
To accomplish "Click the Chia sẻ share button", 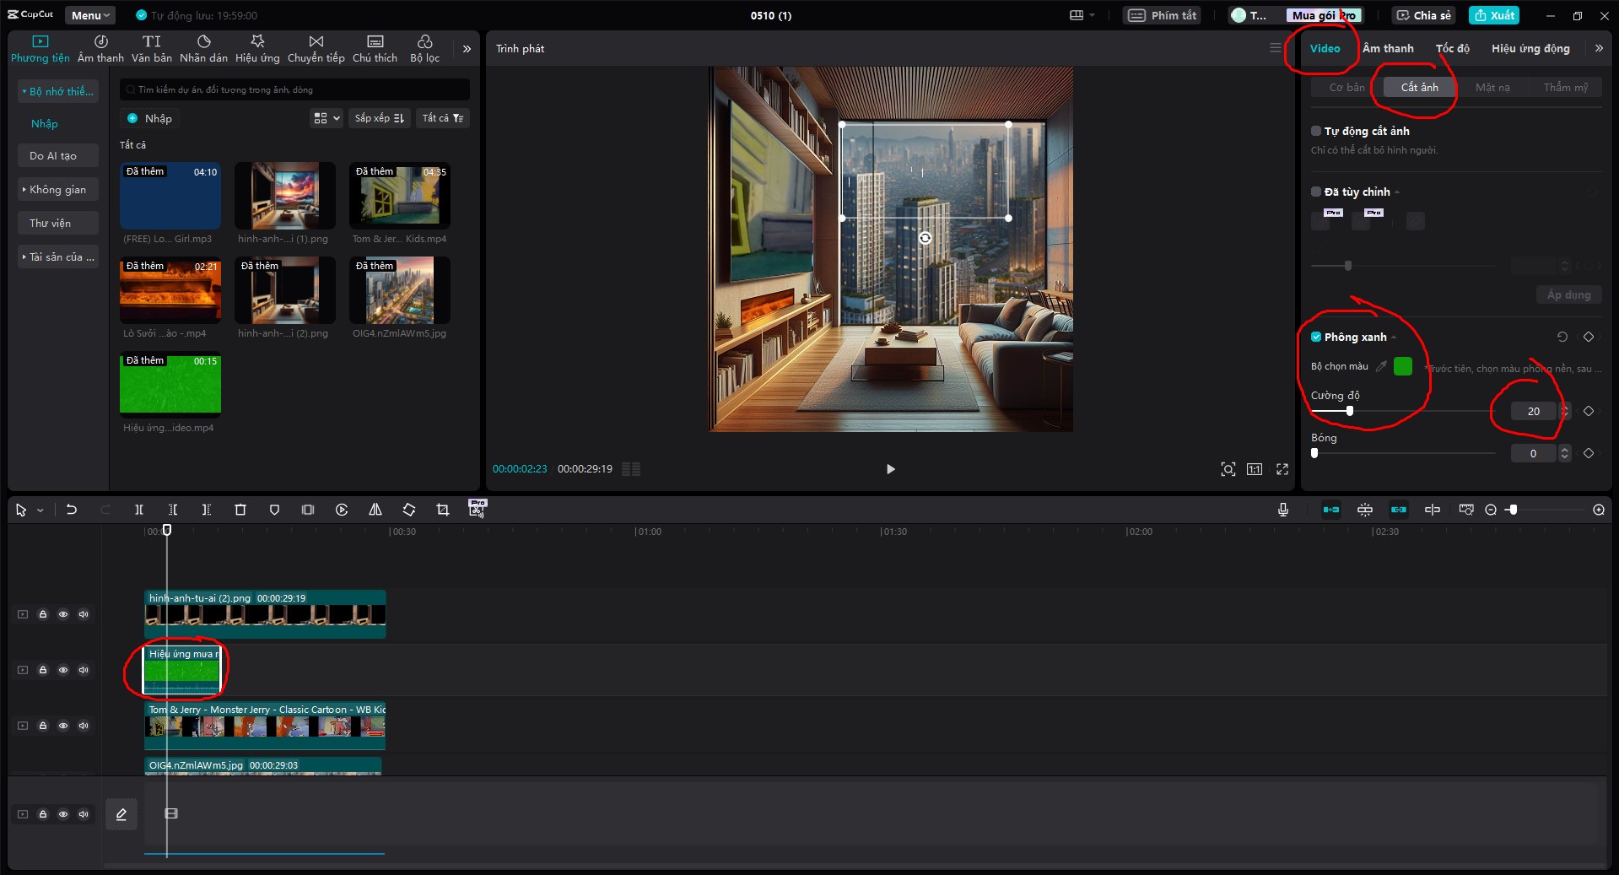I will [1424, 15].
